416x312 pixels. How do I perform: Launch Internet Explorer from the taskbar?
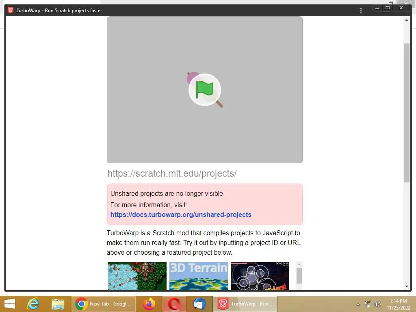33,304
